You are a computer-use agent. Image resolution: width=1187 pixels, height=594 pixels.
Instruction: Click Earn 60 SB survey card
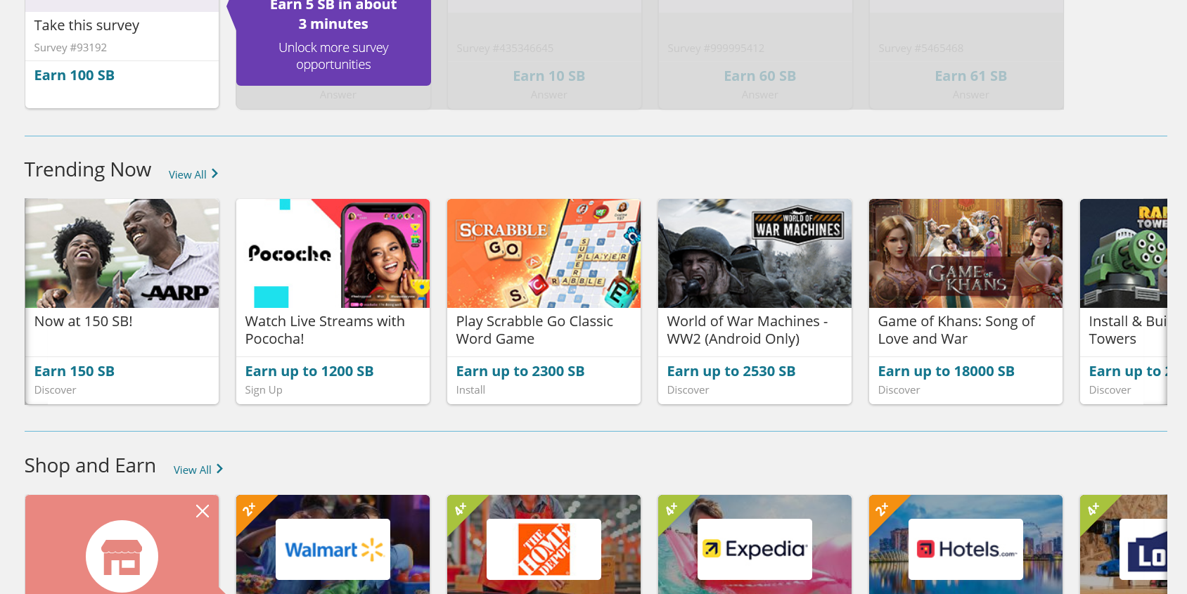point(759,76)
